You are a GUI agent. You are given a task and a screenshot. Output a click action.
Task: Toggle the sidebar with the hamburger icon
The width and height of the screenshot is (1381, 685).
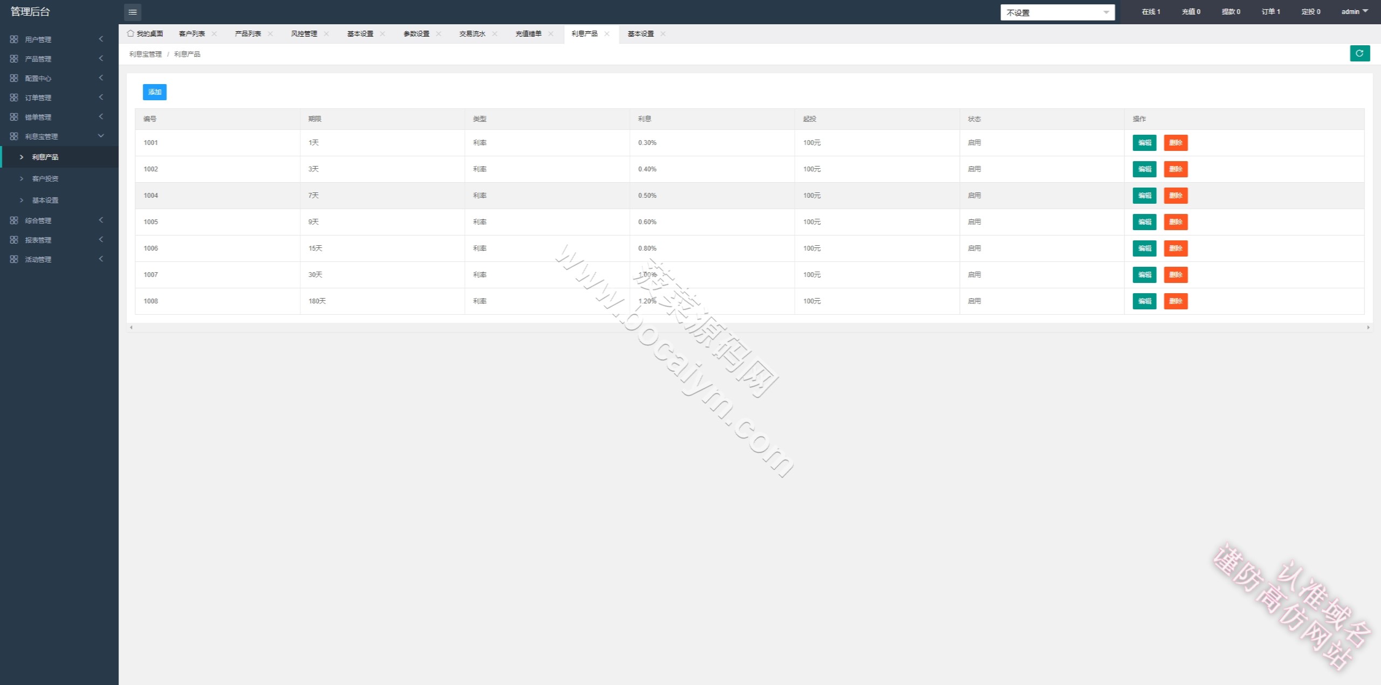tap(133, 12)
